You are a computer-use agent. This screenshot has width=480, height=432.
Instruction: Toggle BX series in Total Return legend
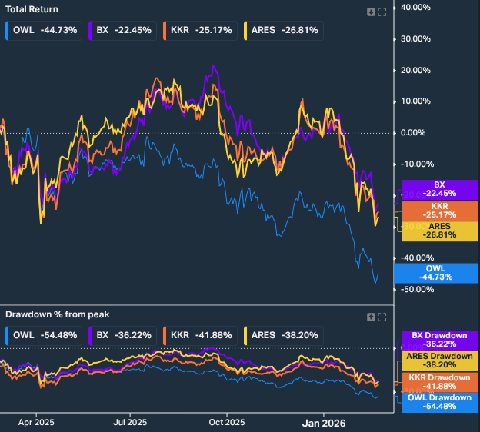(x=124, y=31)
